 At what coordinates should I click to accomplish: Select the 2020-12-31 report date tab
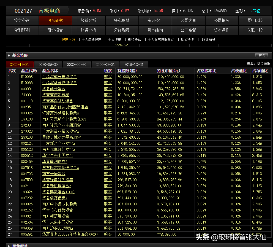click(20, 65)
